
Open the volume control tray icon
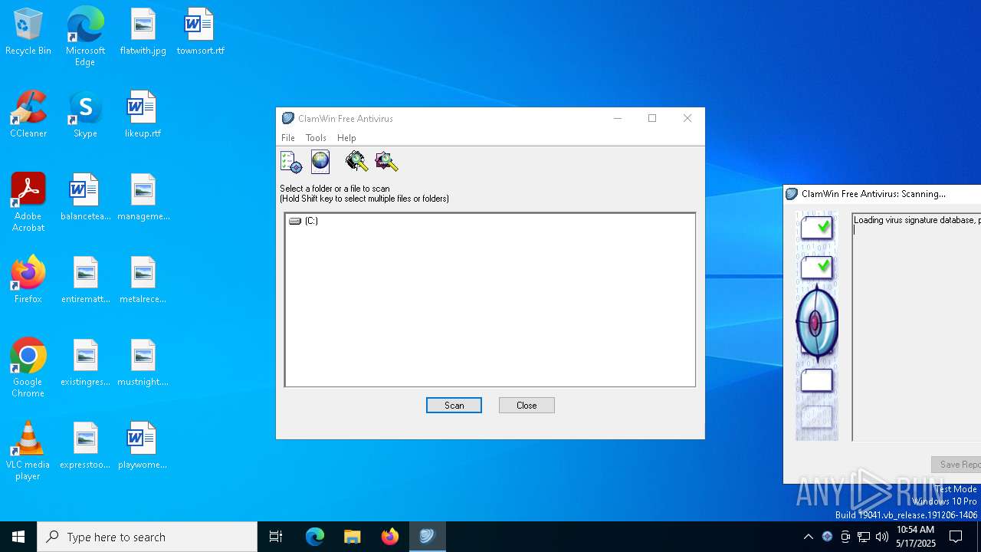click(x=882, y=537)
